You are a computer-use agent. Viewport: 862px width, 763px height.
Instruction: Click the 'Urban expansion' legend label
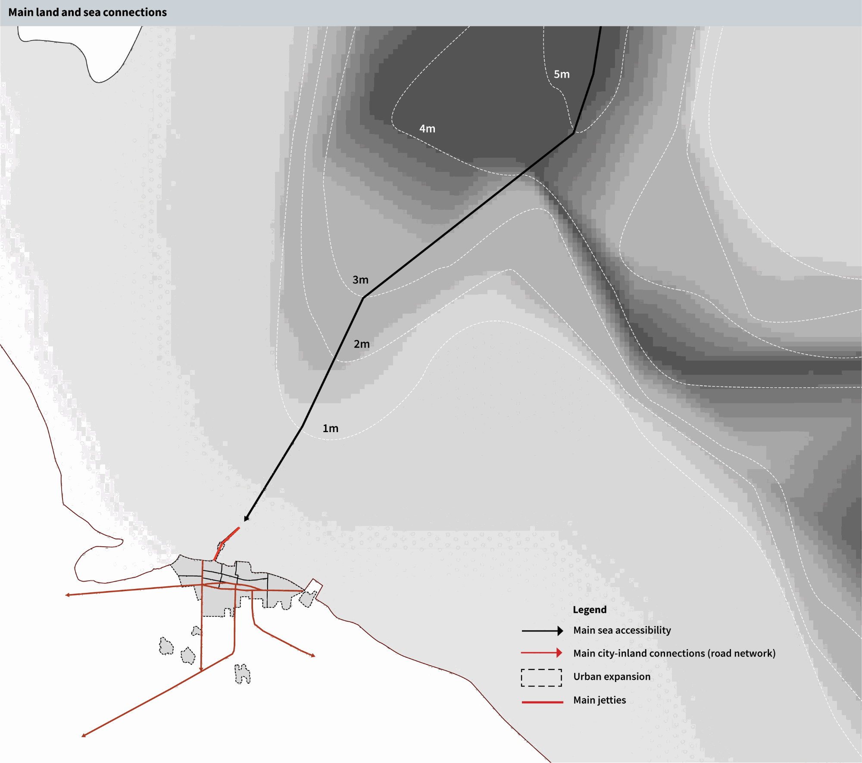(x=612, y=677)
